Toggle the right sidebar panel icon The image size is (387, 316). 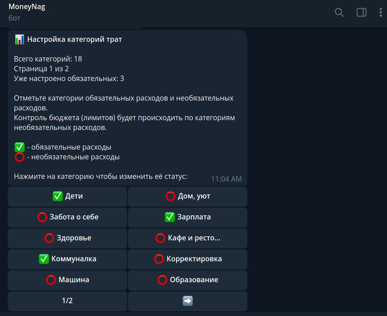[361, 13]
